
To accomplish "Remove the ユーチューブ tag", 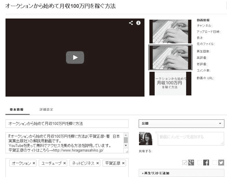I will 65,163.
